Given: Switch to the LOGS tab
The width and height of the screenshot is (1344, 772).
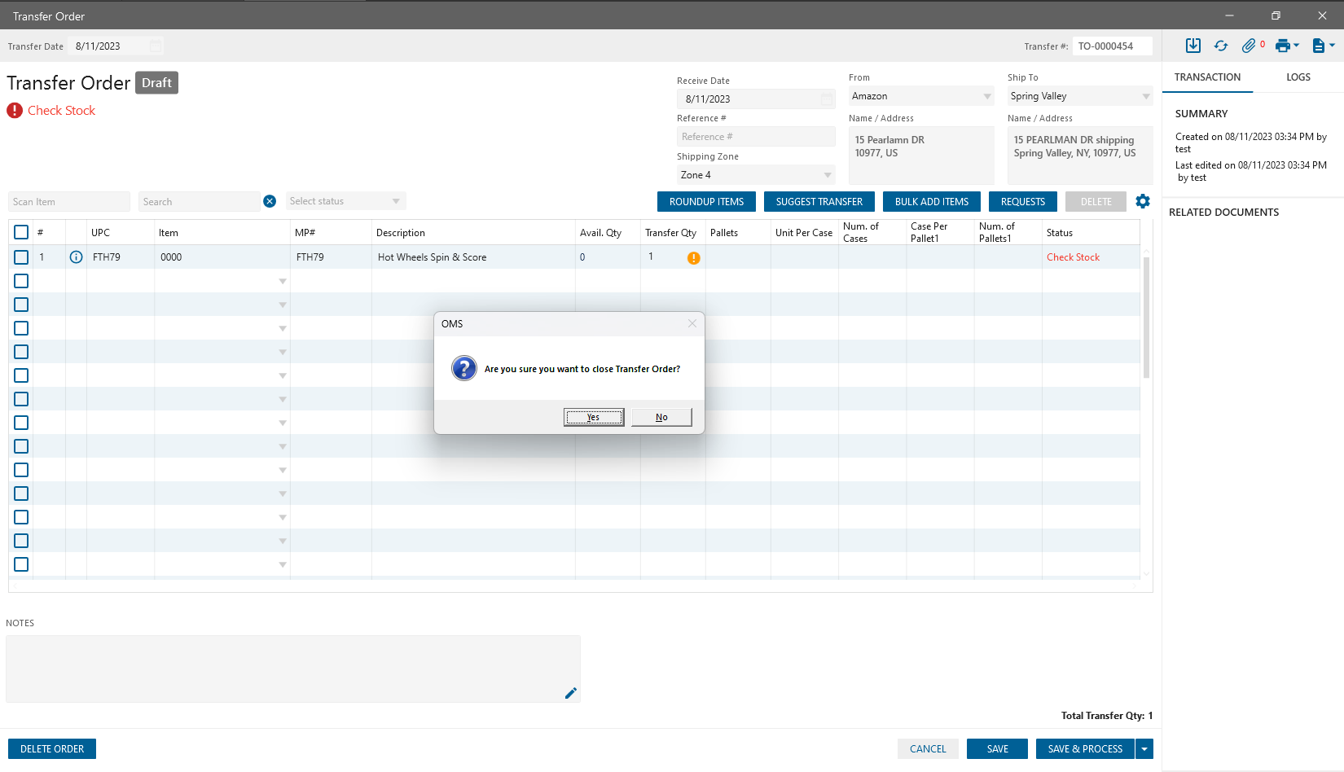Looking at the screenshot, I should 1298,77.
